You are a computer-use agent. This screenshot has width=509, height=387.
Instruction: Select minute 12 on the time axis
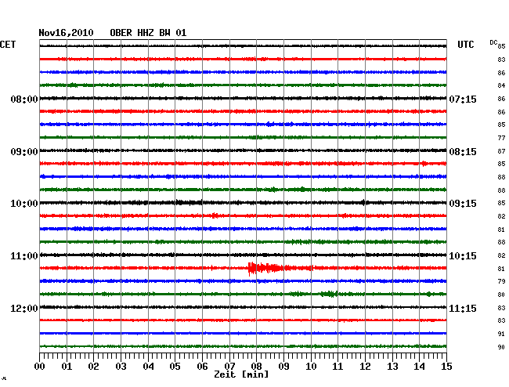click(365, 367)
